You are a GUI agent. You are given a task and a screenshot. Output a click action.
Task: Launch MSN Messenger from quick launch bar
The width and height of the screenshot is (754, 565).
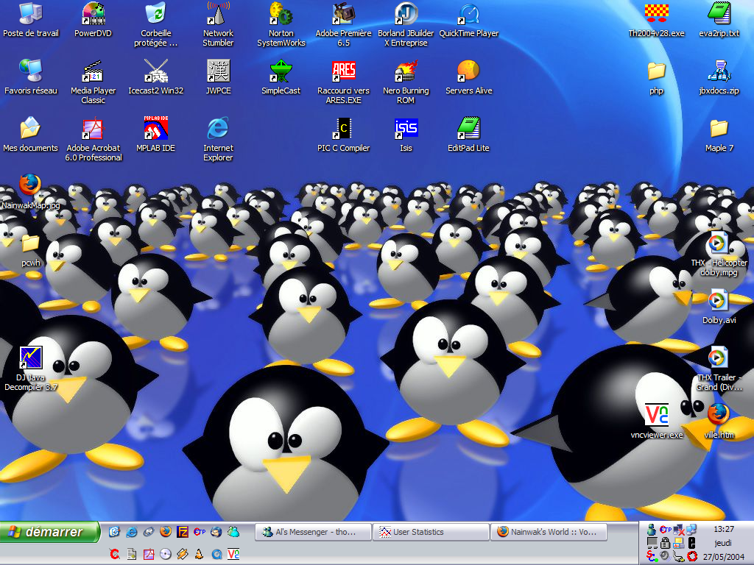[x=233, y=531]
